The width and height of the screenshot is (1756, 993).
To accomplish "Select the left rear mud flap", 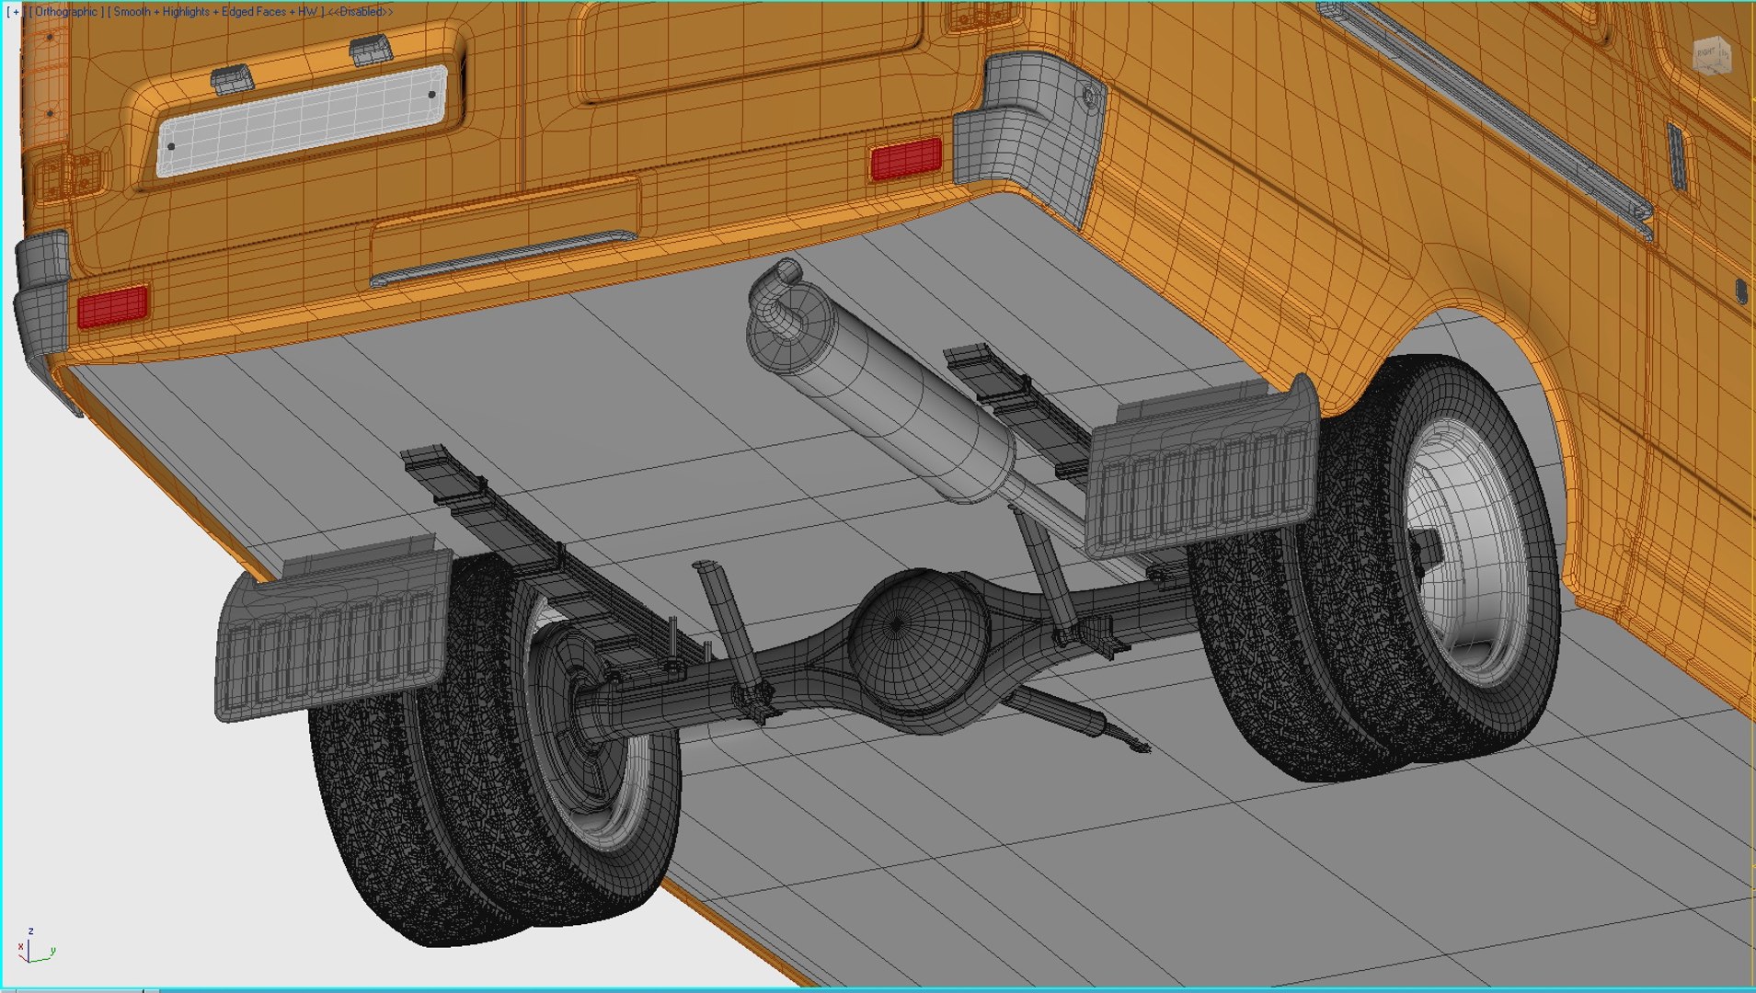I will click(333, 627).
